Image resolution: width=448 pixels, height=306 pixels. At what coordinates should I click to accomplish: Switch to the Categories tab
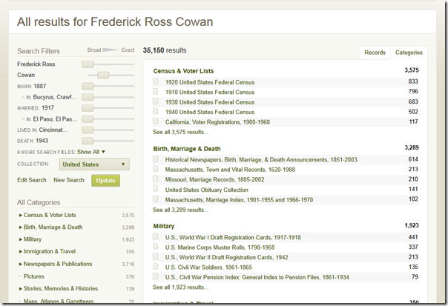pyautogui.click(x=409, y=53)
